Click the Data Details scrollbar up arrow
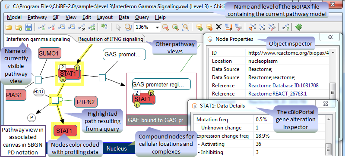 pos(328,119)
